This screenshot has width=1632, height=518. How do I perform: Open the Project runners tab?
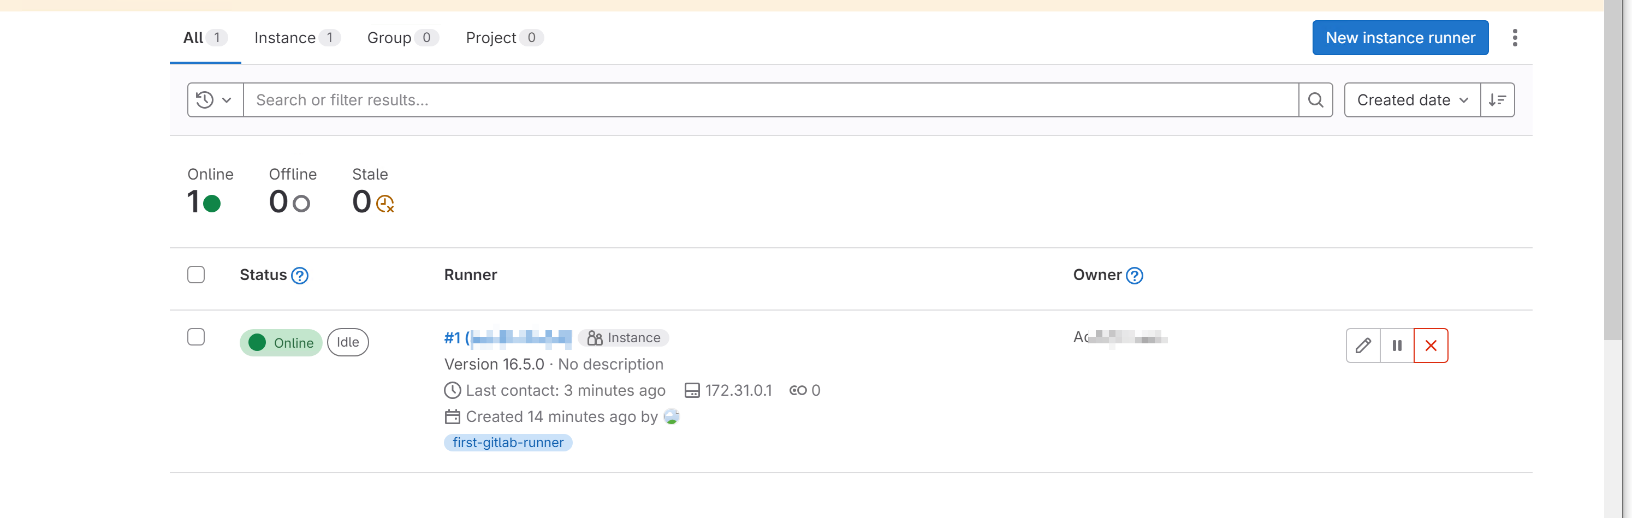(503, 38)
